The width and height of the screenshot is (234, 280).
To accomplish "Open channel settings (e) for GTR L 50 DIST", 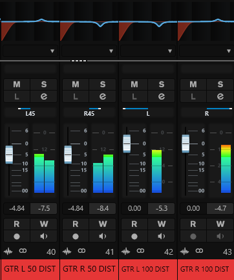I will click(x=44, y=96).
